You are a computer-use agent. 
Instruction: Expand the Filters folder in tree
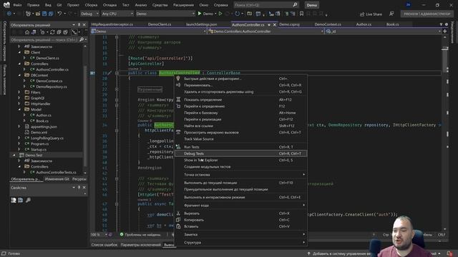coord(19,92)
